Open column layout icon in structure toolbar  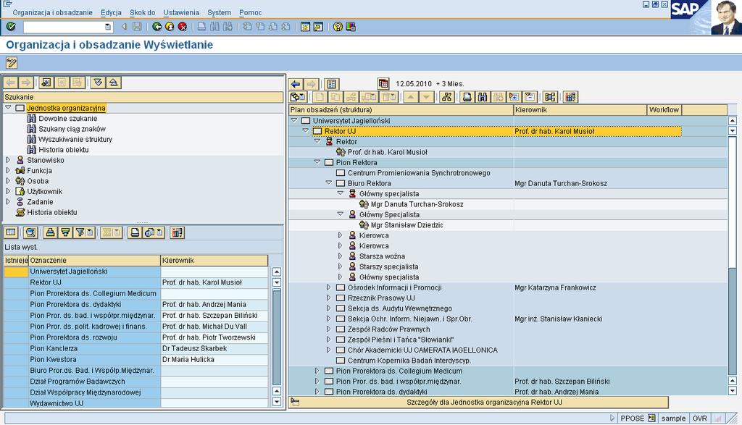(571, 97)
